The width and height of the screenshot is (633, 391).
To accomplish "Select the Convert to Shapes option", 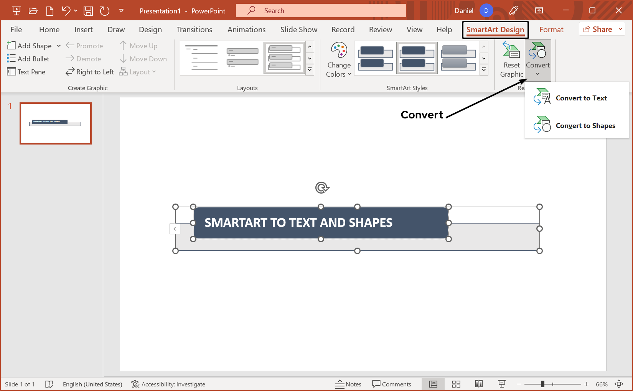I will coord(585,125).
